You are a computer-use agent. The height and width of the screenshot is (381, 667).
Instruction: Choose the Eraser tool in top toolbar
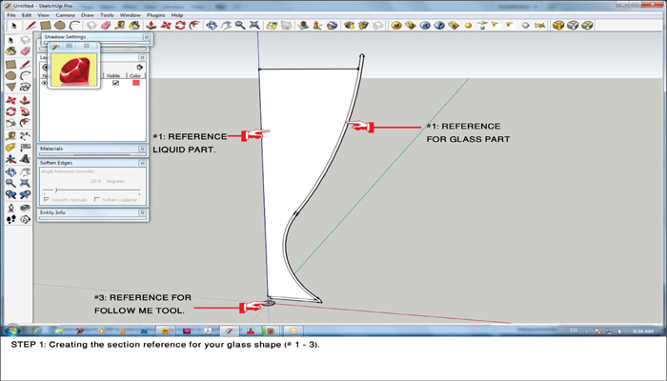point(107,26)
